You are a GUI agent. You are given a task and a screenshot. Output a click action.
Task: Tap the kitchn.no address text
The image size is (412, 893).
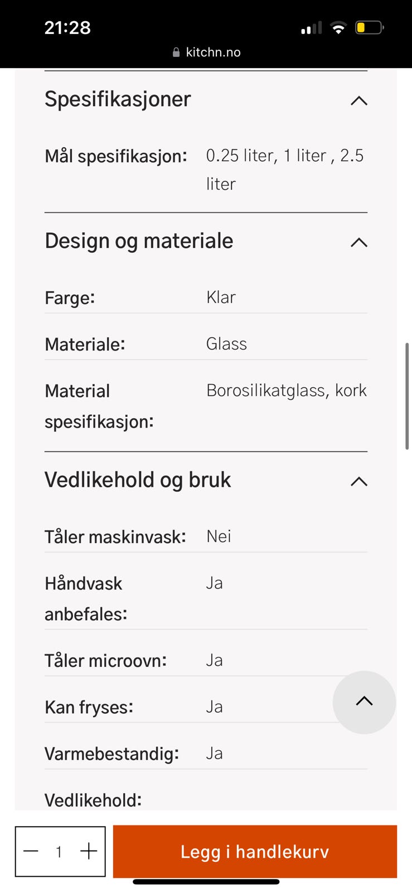coord(213,52)
